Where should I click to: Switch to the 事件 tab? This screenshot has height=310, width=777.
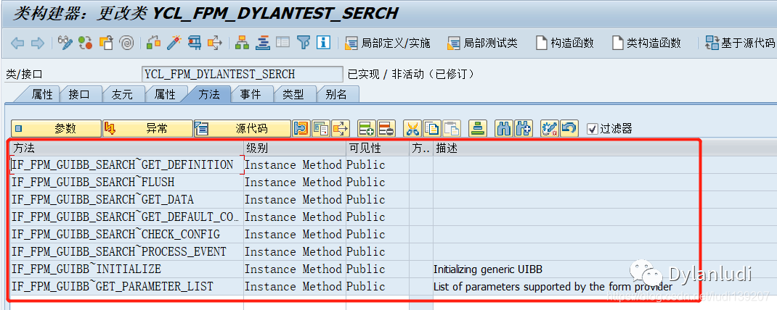(x=251, y=94)
